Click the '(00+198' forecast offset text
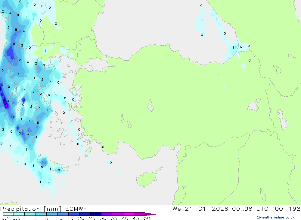The image size is (301, 220). pyautogui.click(x=287, y=209)
